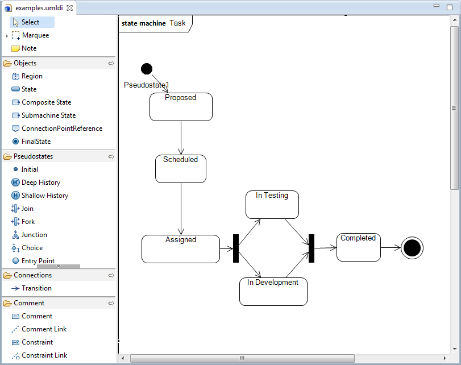Click the Proposed state in the diagram
The width and height of the screenshot is (461, 365).
pos(181,108)
